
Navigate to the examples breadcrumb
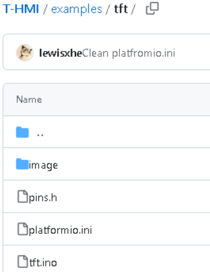[77, 9]
